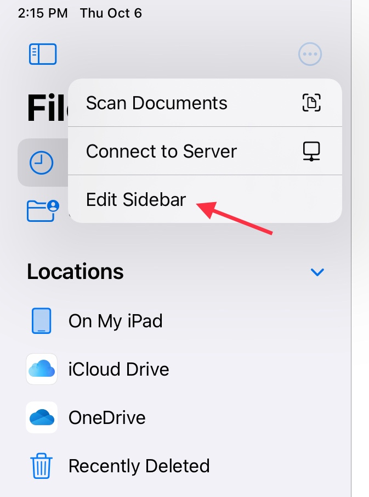
Task: Choose Scan Documents from the menu
Action: 205,103
